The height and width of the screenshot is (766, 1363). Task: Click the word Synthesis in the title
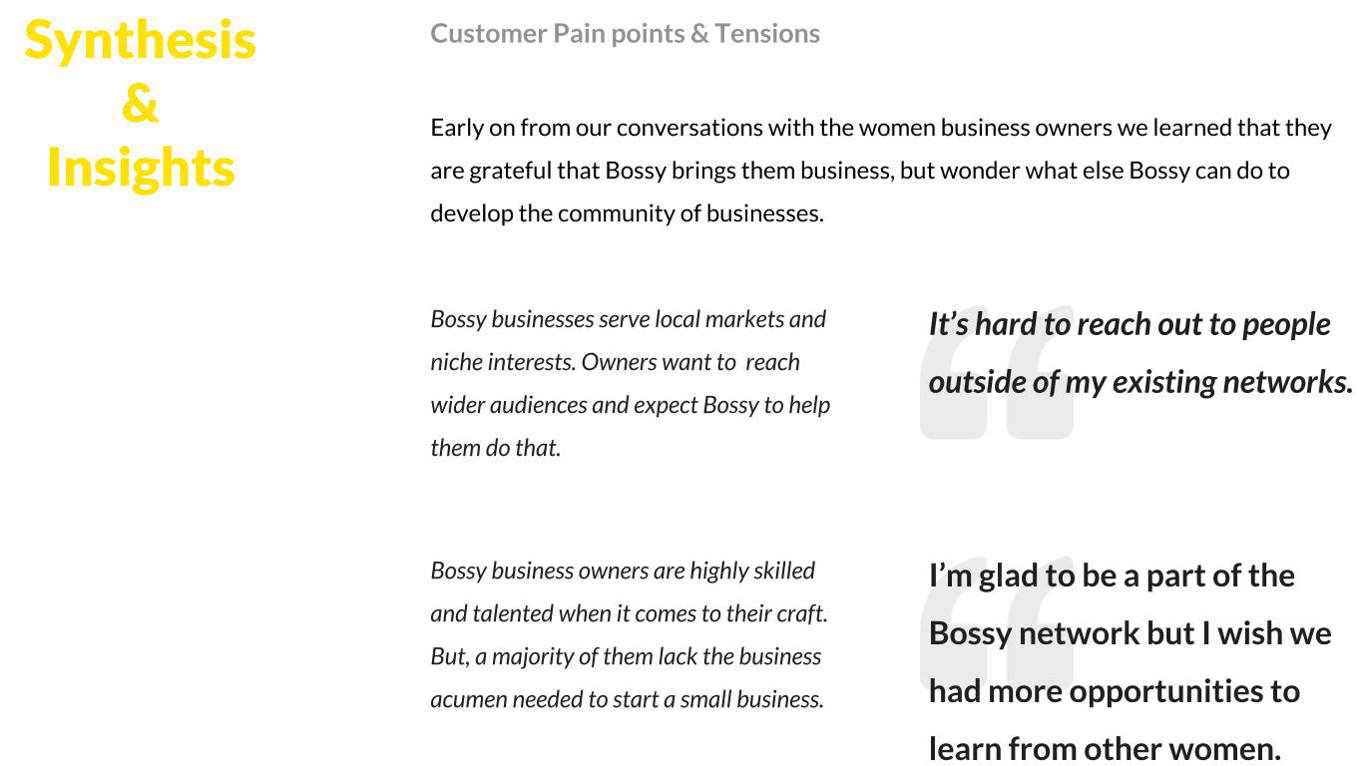coord(141,40)
